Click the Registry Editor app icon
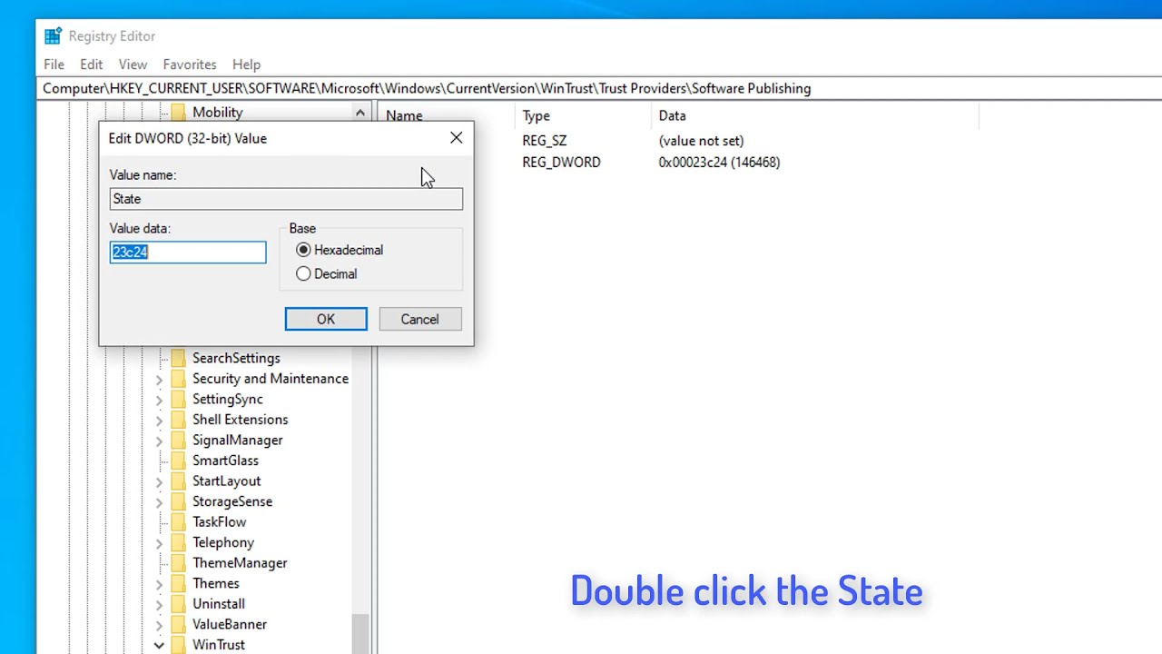The height and width of the screenshot is (654, 1162). (x=54, y=36)
